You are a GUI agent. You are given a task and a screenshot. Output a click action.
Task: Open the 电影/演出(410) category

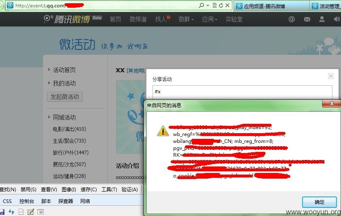click(x=69, y=129)
